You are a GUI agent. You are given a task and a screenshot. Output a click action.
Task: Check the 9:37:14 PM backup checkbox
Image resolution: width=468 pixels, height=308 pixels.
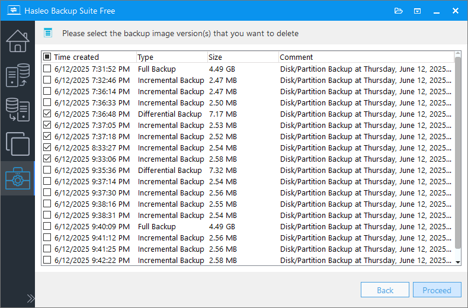tap(47, 181)
